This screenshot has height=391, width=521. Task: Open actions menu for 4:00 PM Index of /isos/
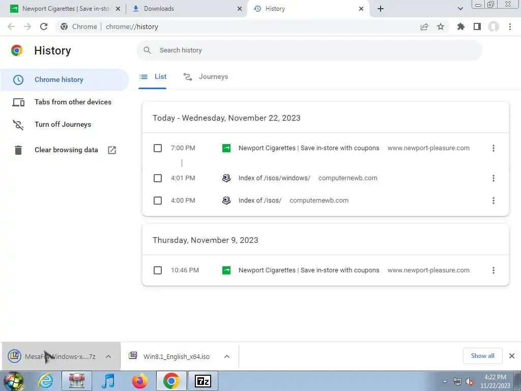(494, 201)
